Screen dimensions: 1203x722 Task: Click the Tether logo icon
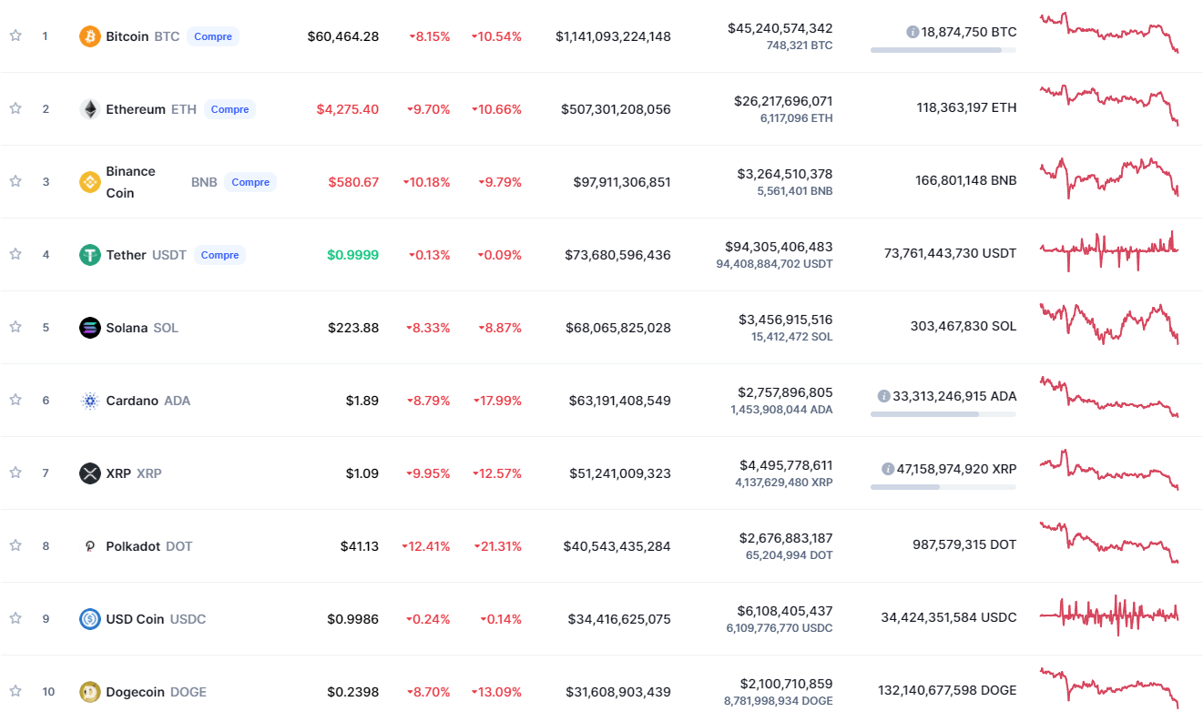tap(90, 255)
